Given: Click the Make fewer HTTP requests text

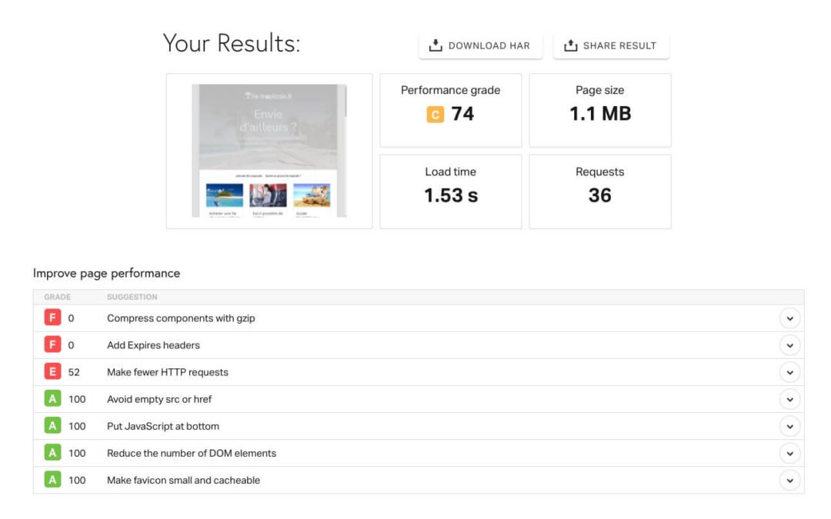Looking at the screenshot, I should click(x=168, y=372).
